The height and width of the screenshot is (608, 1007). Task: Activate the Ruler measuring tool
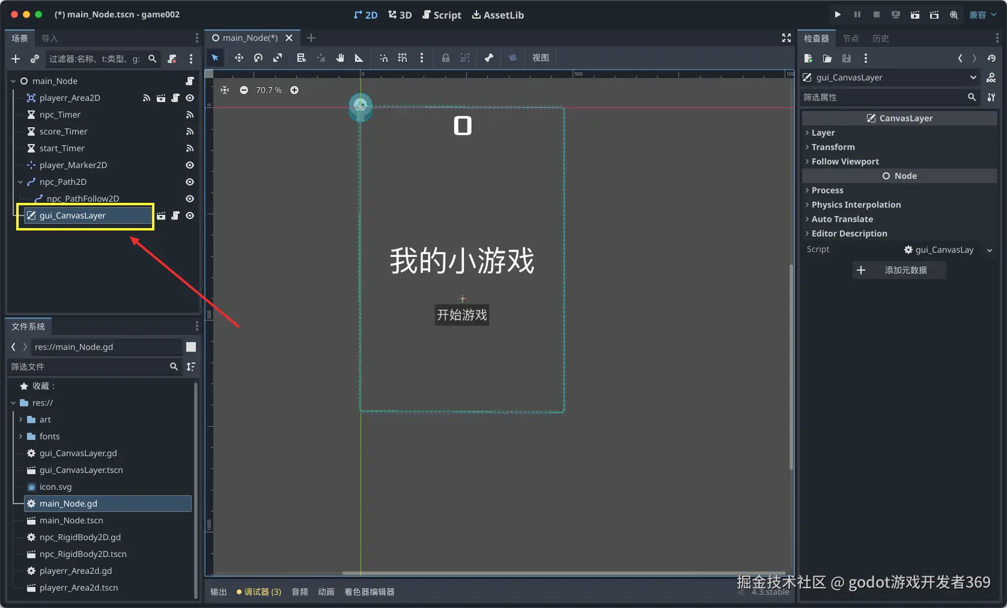point(359,58)
